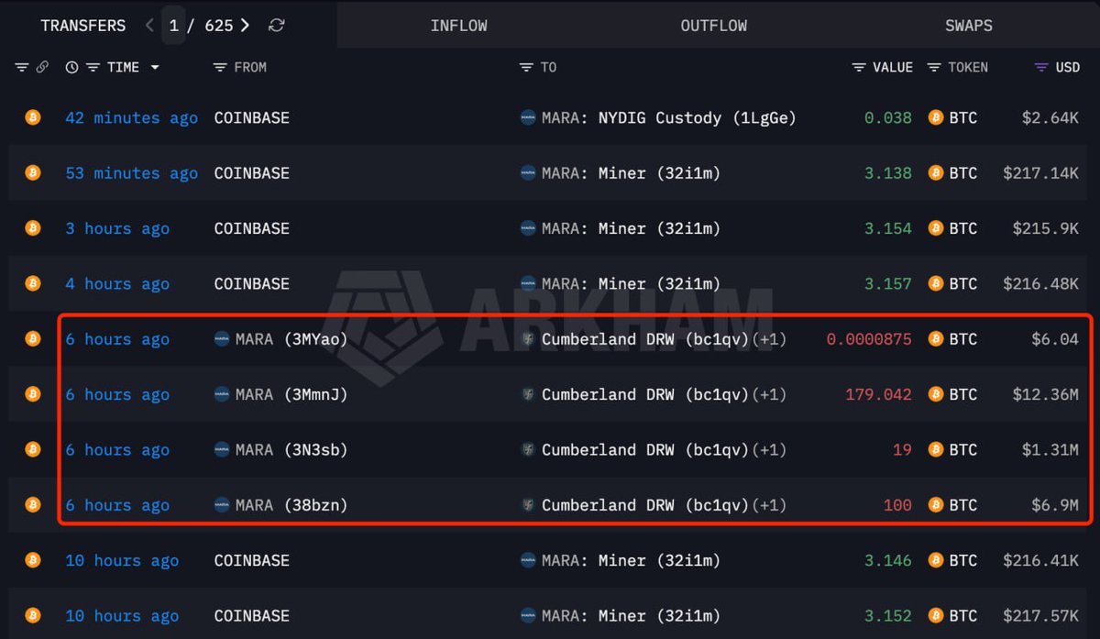This screenshot has width=1100, height=639.
Task: Click the MARA logo on the 53 minutes ago row
Action: [528, 173]
